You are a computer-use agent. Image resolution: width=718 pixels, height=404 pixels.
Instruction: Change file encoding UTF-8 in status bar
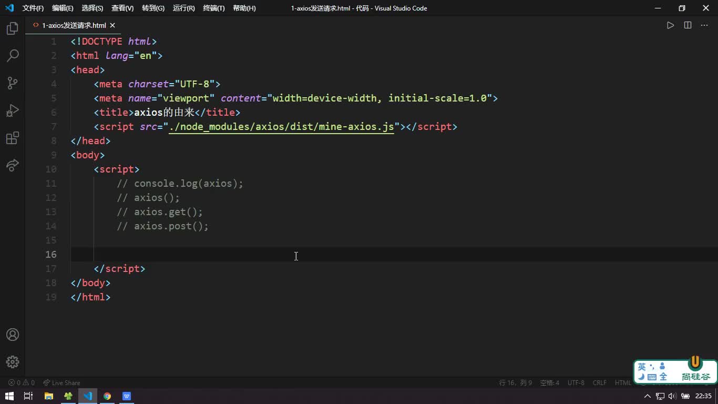click(576, 383)
